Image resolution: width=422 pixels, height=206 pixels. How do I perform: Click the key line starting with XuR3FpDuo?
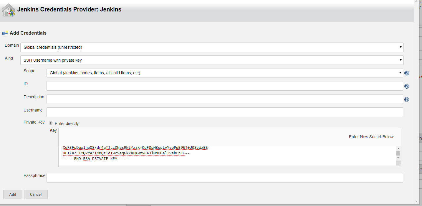click(135, 147)
